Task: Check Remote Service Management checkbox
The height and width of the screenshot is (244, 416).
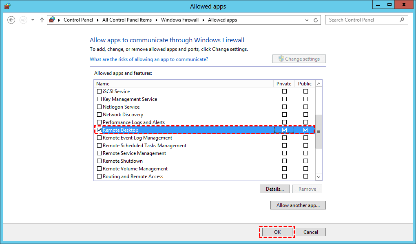Action: point(99,153)
